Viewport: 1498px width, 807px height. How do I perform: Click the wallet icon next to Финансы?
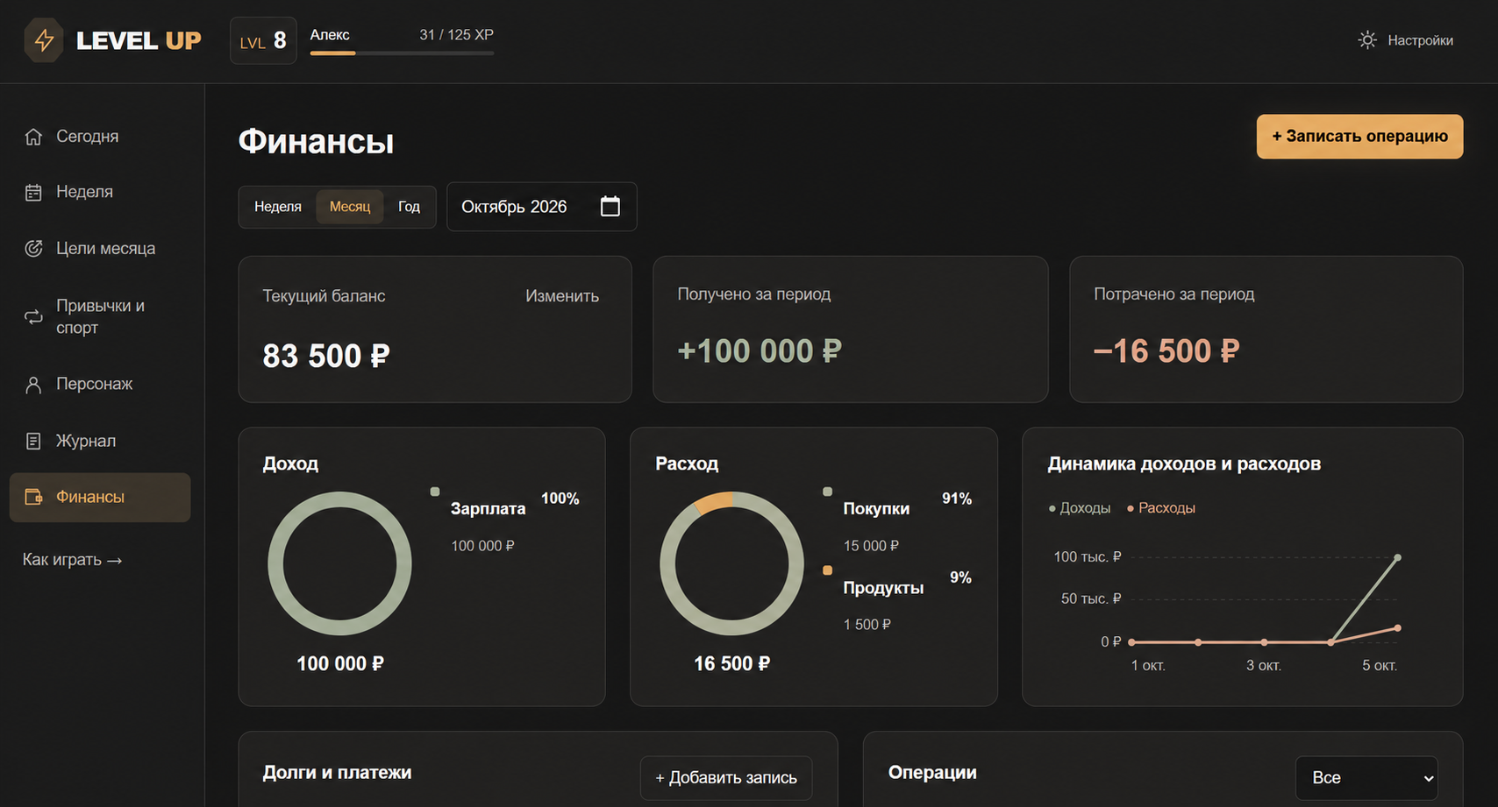(33, 497)
